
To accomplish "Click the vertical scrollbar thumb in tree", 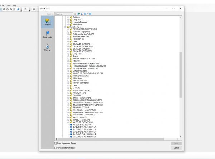I will 181,75.
